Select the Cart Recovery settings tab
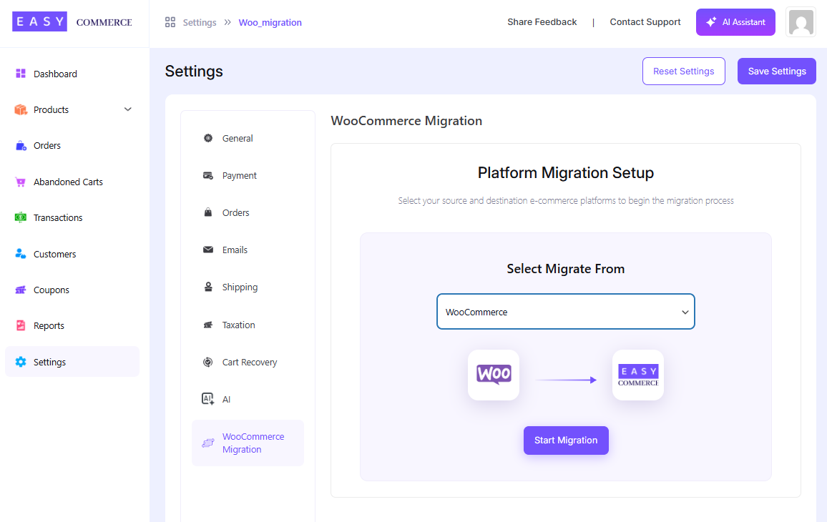Screen dimensions: 827x522 [x=249, y=363]
